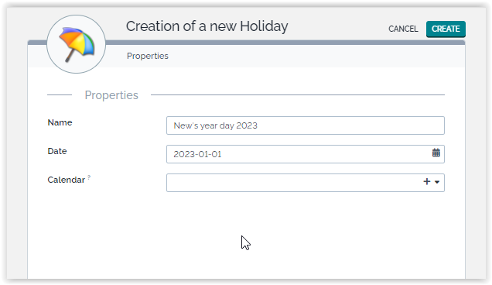This screenshot has height=285, width=492.
Task: Click the plus icon in Calendar field
Action: pos(427,182)
